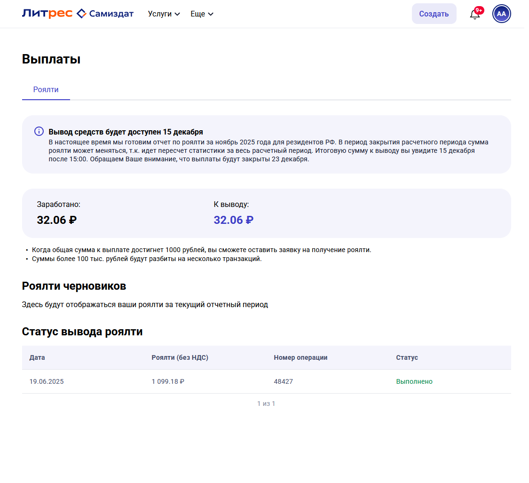Screen dimensions: 529x483
Task: Click the Самиздат diamond logo icon
Action: click(x=81, y=14)
